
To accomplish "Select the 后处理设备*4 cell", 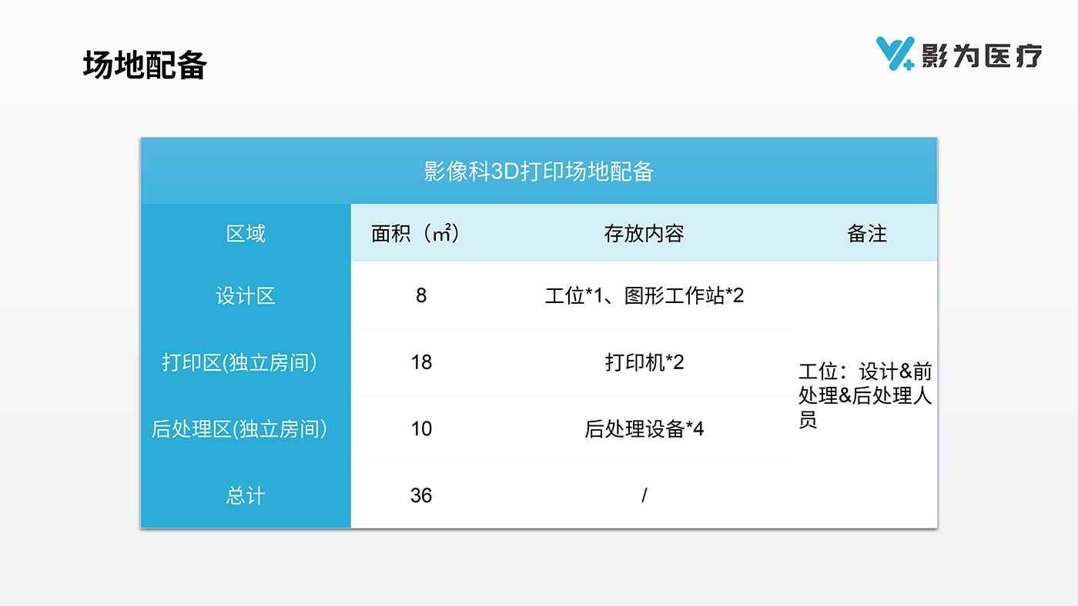I will 644,428.
